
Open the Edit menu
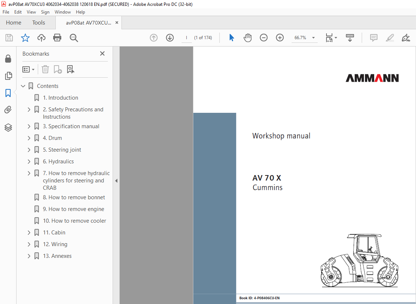18,12
